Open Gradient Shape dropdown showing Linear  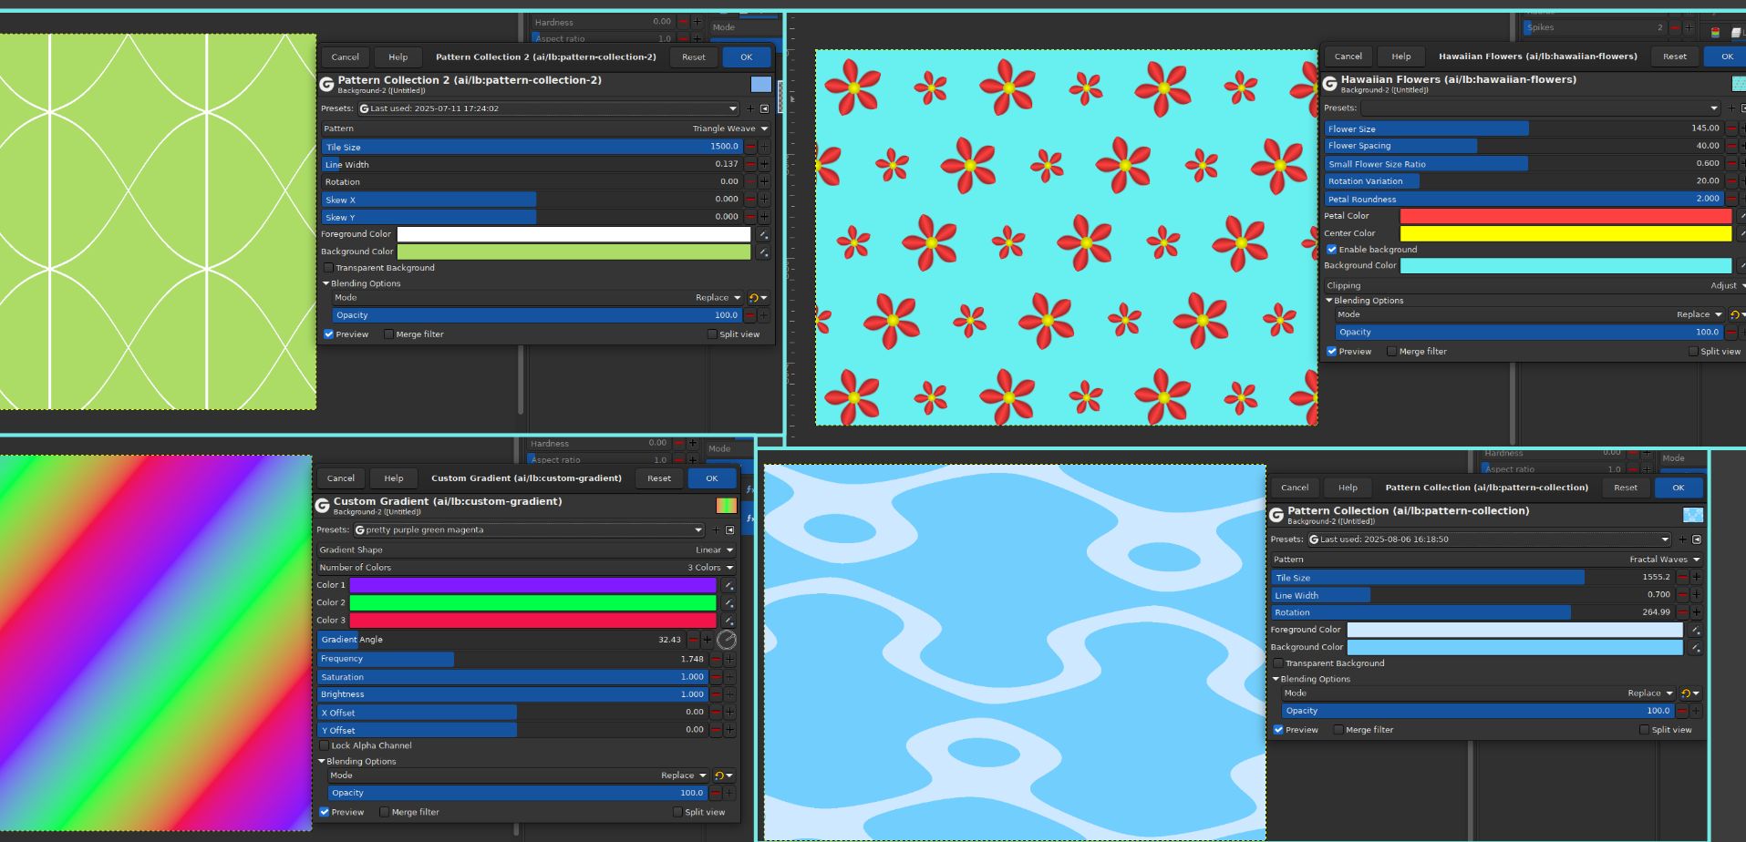(526, 550)
